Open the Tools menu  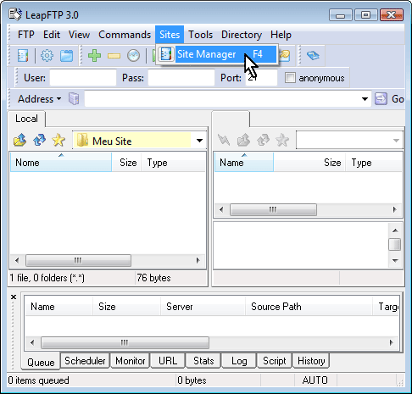200,35
